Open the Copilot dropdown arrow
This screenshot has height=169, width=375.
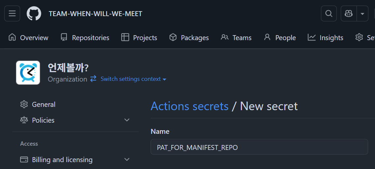[362, 13]
